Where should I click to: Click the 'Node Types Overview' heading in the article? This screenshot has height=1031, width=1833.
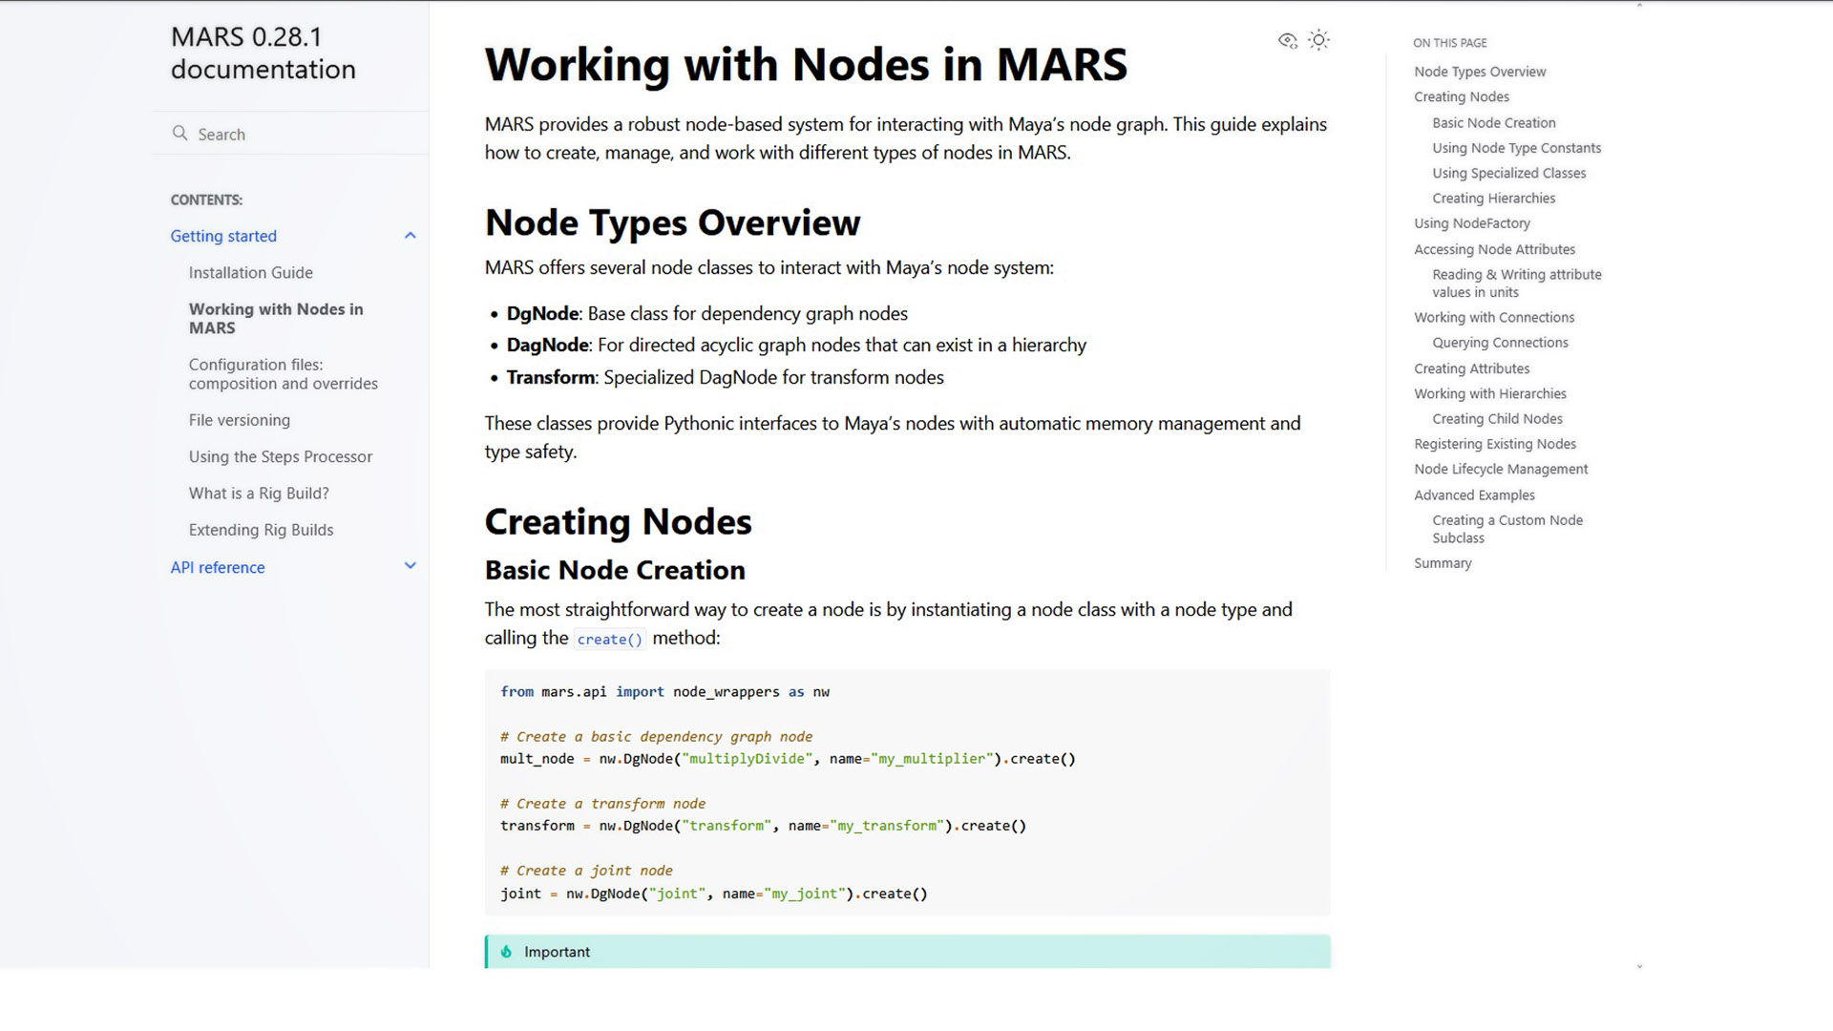click(672, 222)
